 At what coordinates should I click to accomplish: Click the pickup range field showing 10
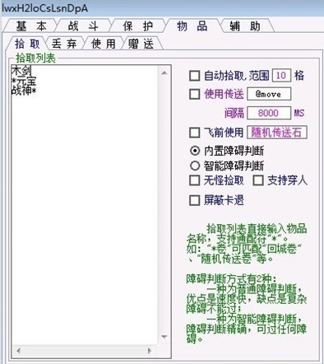(281, 75)
